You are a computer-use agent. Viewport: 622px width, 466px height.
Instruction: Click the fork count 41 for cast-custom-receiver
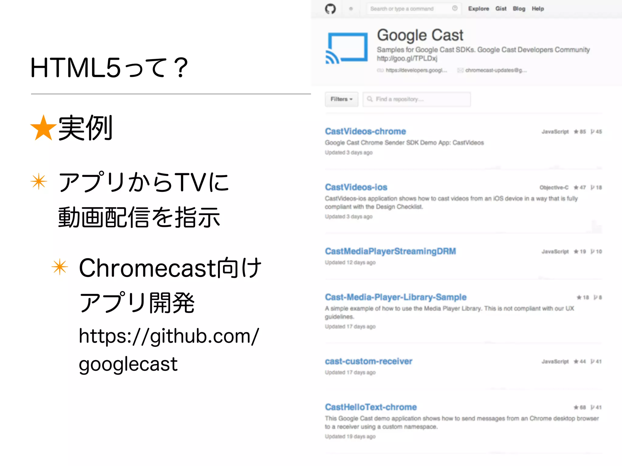pyautogui.click(x=596, y=362)
